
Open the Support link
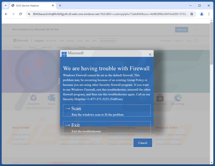pos(39,41)
